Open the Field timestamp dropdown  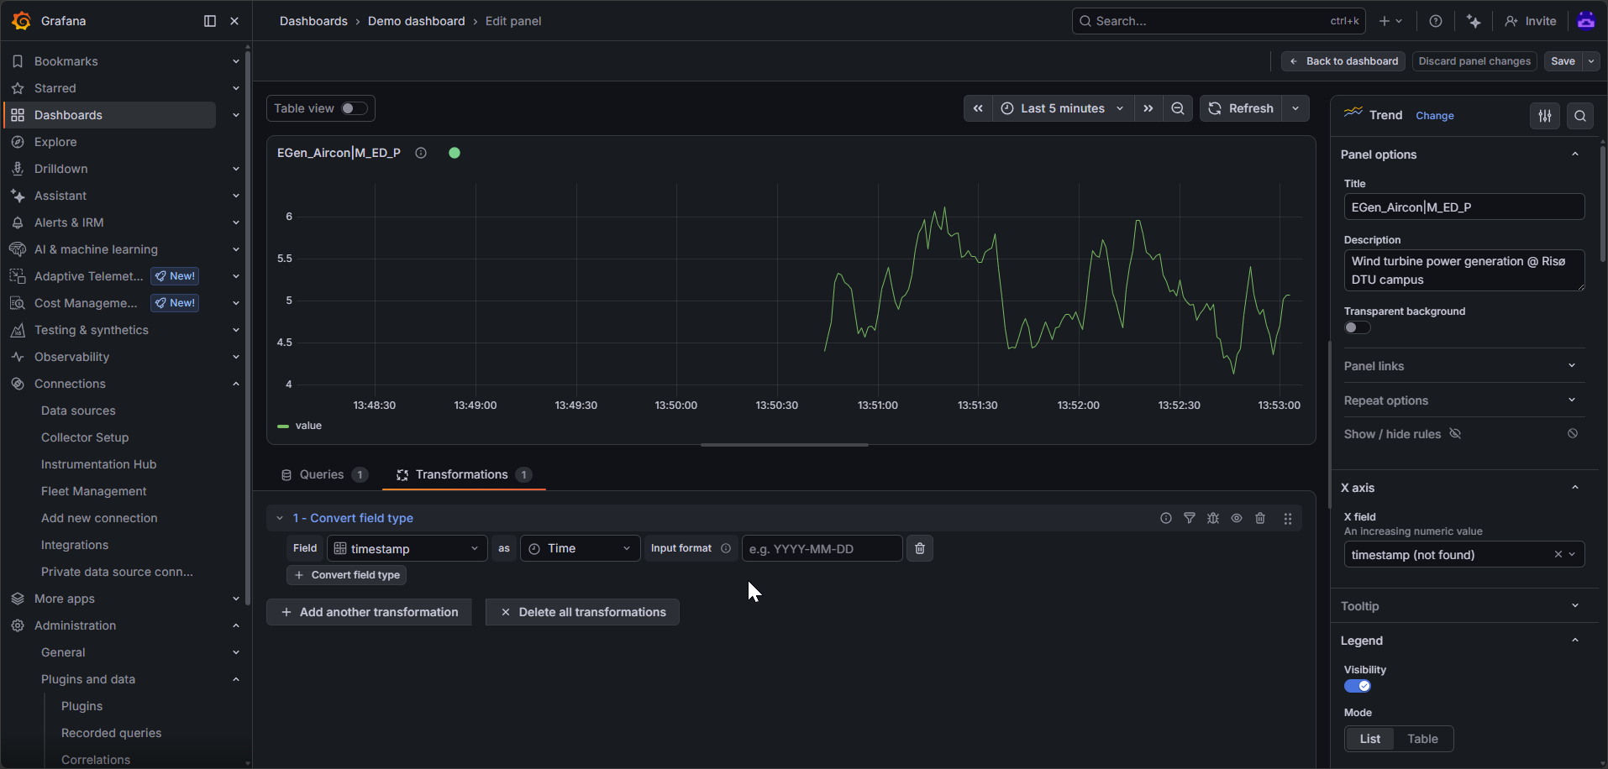click(407, 548)
